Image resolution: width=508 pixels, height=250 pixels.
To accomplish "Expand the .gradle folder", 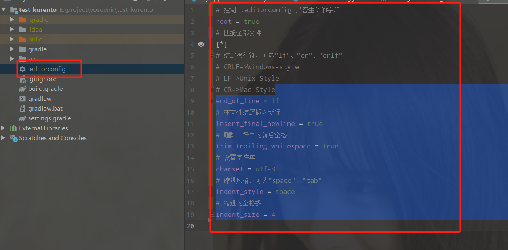I will [x=12, y=19].
